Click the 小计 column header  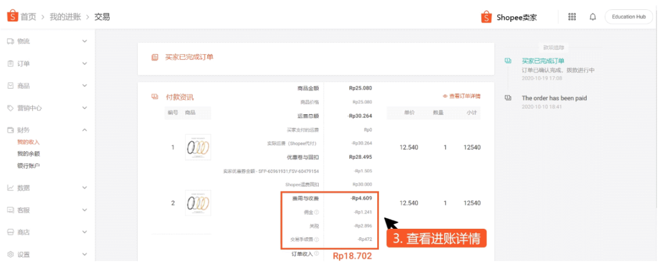tap(472, 113)
